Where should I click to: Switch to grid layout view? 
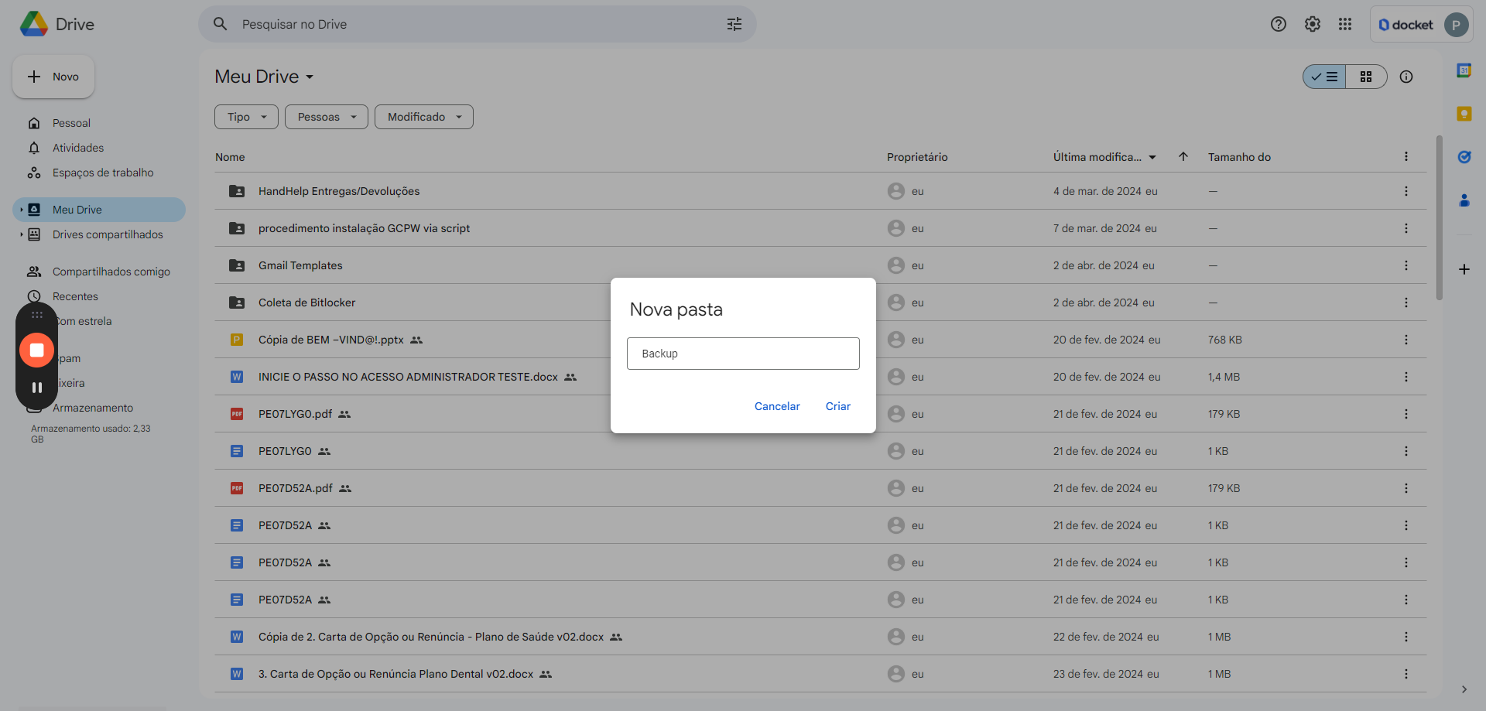click(1366, 77)
